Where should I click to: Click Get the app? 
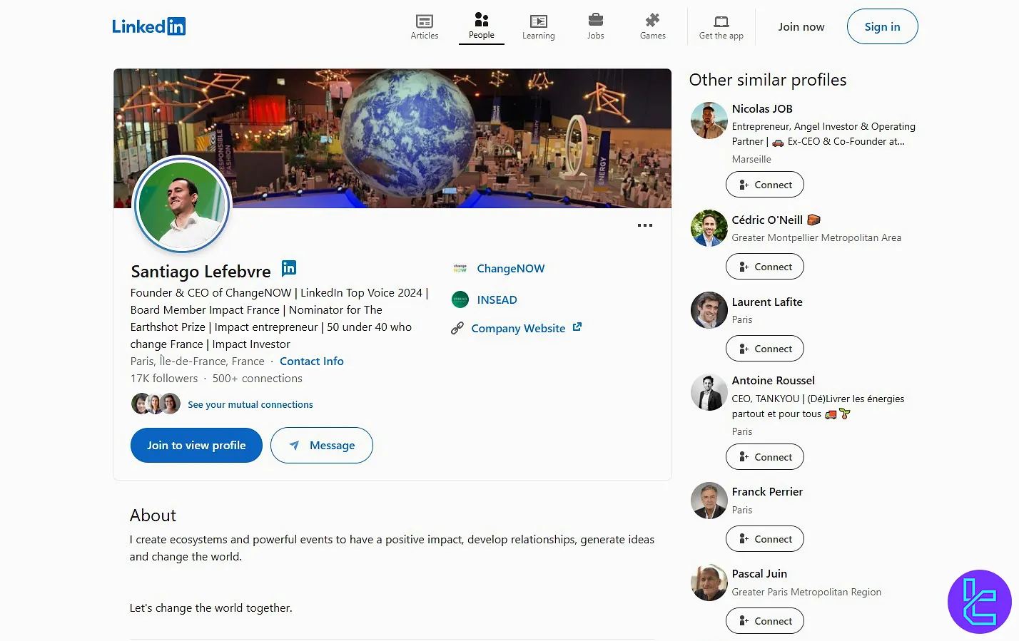pos(721,27)
